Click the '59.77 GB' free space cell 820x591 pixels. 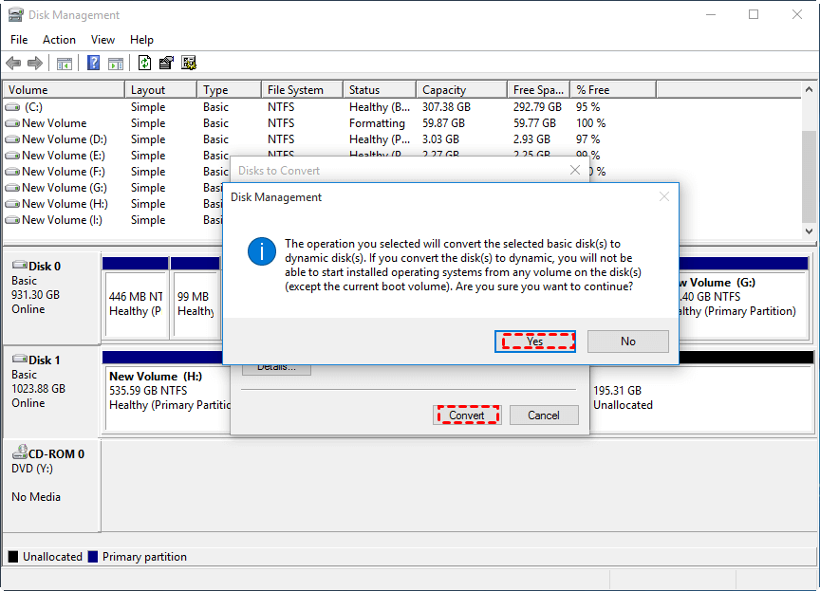click(534, 123)
